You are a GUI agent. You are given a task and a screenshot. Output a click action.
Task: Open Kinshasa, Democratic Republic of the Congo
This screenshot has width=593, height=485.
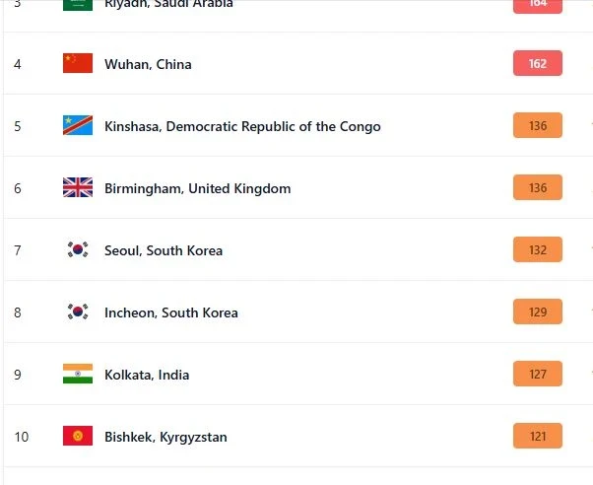(x=242, y=126)
